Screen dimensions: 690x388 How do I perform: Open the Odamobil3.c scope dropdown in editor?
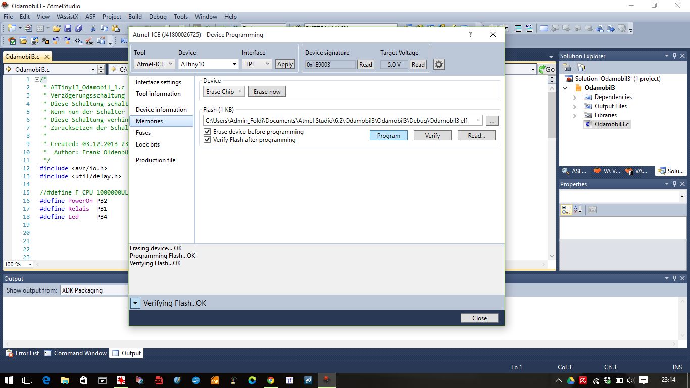point(92,69)
